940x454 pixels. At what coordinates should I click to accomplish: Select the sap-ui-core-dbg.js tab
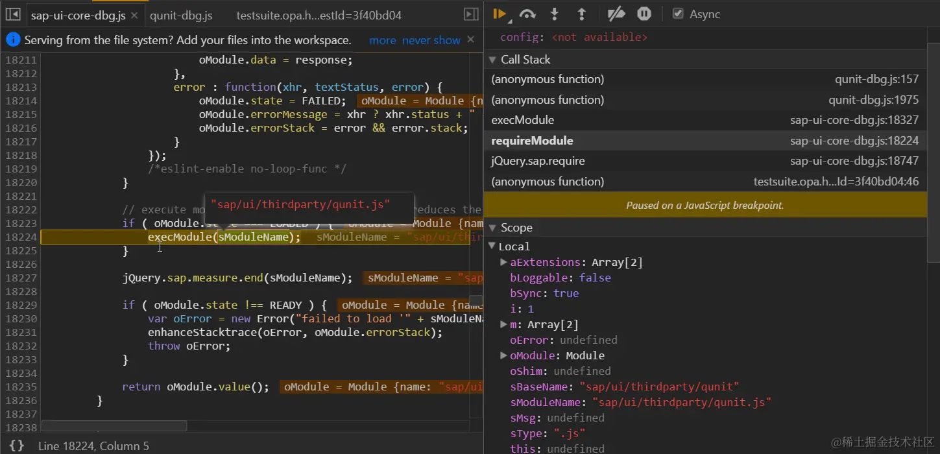point(78,15)
